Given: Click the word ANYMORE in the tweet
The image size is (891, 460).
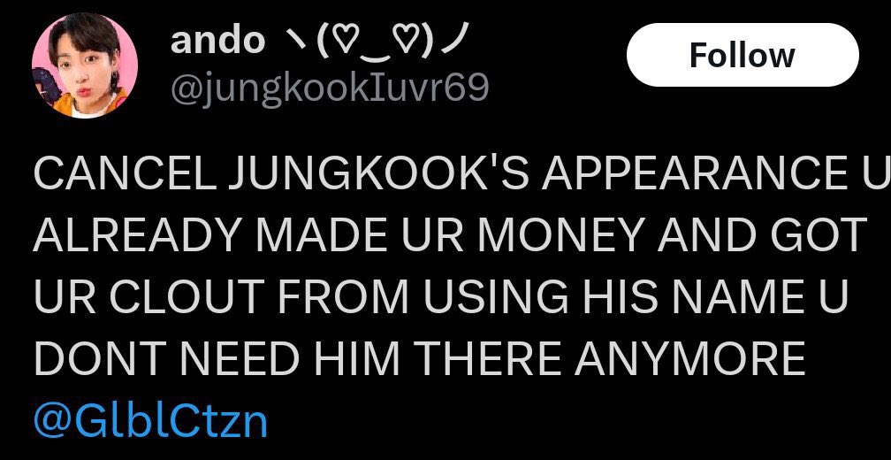Looking at the screenshot, I should tap(693, 358).
